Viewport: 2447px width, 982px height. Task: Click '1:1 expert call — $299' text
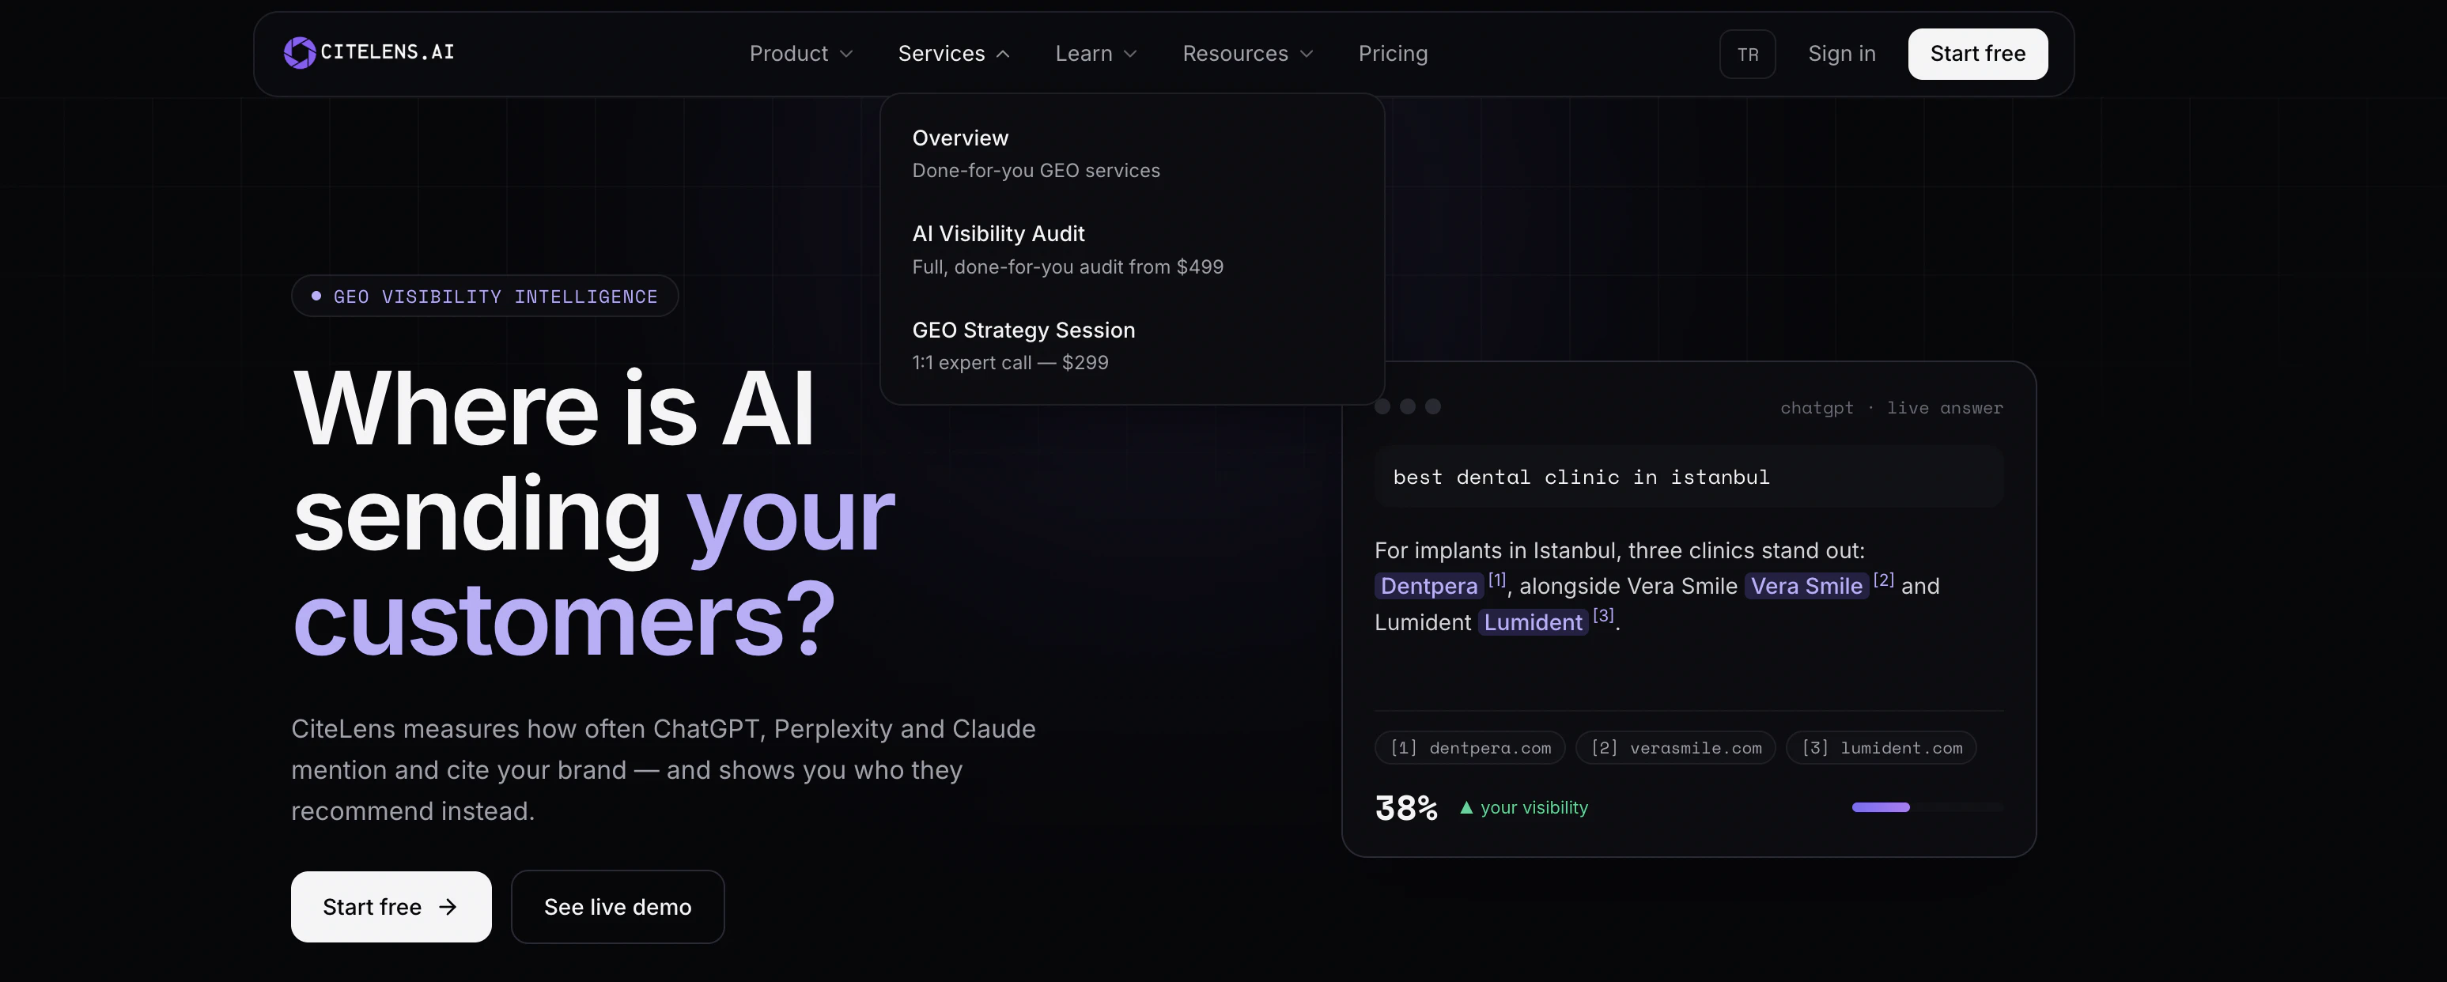pos(1010,363)
